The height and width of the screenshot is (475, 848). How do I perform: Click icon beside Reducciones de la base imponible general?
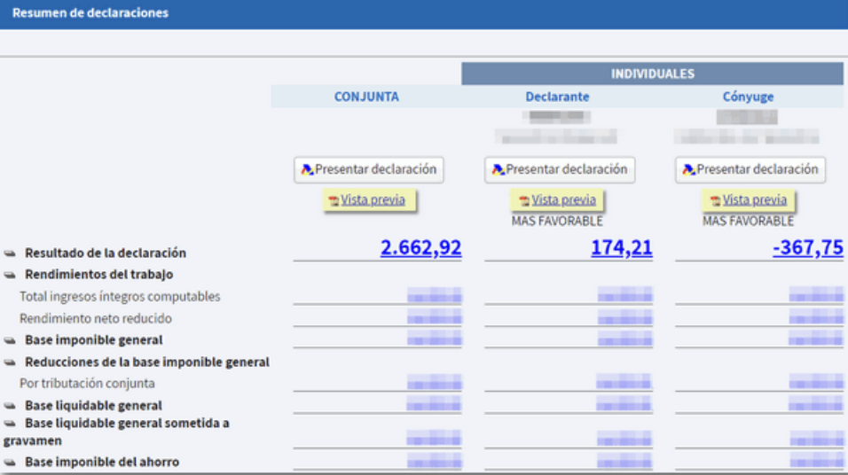pyautogui.click(x=10, y=362)
